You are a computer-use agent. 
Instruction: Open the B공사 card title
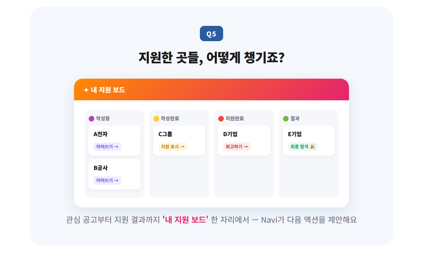point(101,168)
